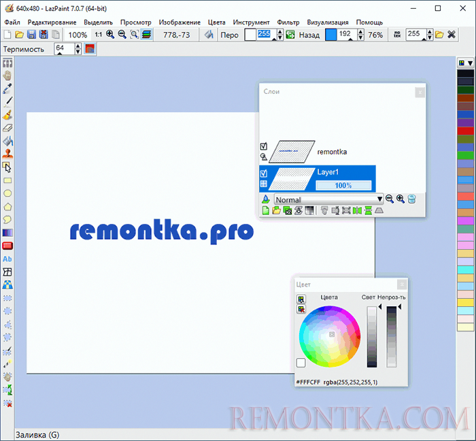476x441 pixels.
Task: Open the Изображение menu
Action: pos(180,22)
